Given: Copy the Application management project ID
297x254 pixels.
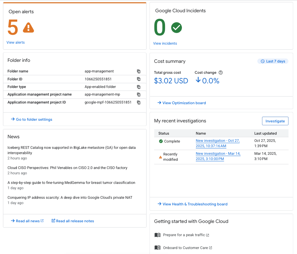Looking at the screenshot, I should click(x=139, y=103).
